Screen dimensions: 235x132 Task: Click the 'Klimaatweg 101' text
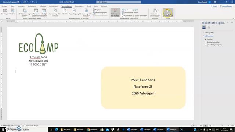[x=39, y=61]
